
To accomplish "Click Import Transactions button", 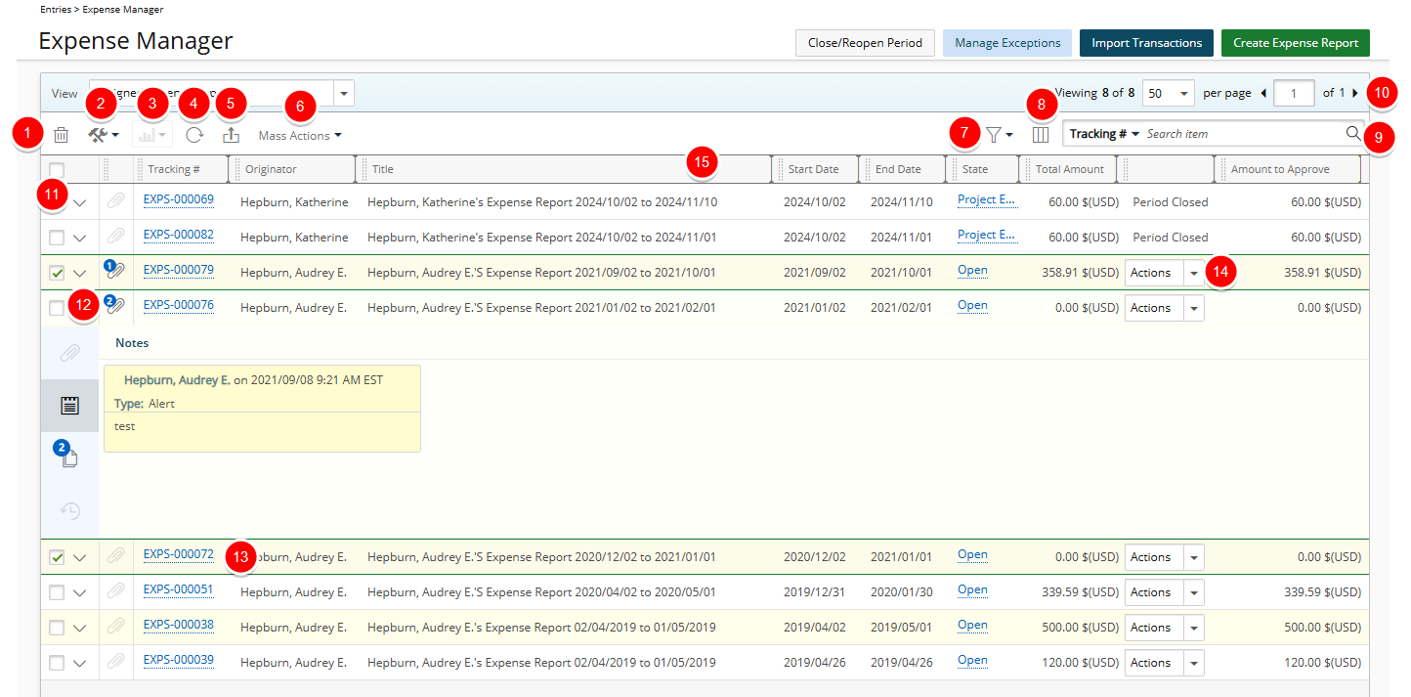I will [1146, 43].
